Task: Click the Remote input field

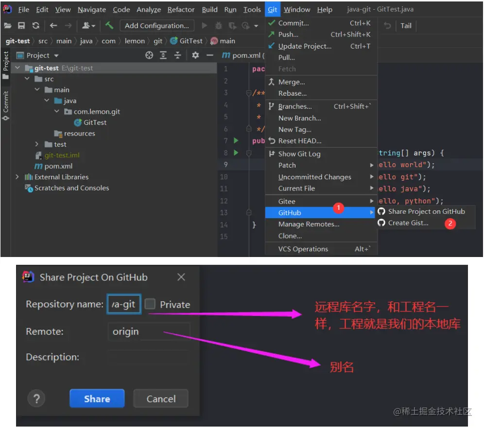Action: pos(149,331)
